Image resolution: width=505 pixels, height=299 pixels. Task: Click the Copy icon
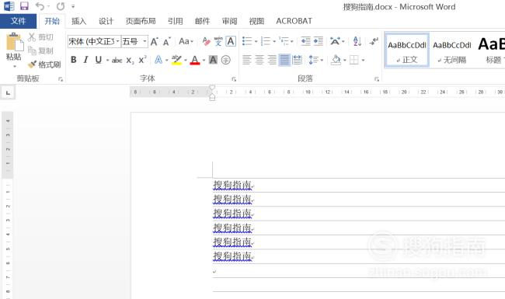pos(32,50)
